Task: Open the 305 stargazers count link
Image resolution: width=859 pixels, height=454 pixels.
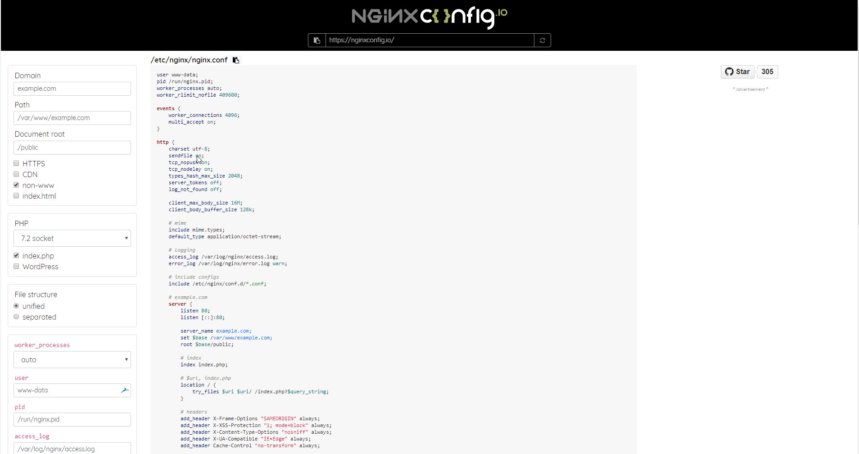Action: point(768,72)
